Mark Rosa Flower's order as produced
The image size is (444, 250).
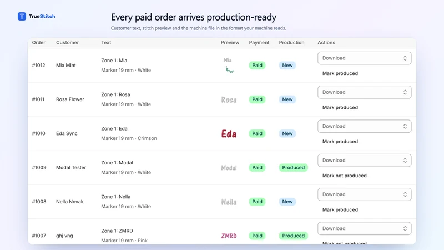click(340, 107)
